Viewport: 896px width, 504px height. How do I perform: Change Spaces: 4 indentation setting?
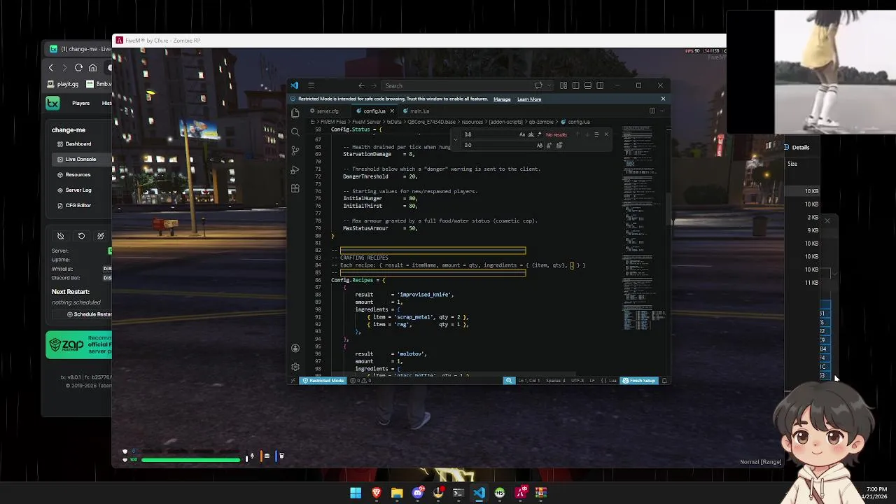tap(556, 381)
